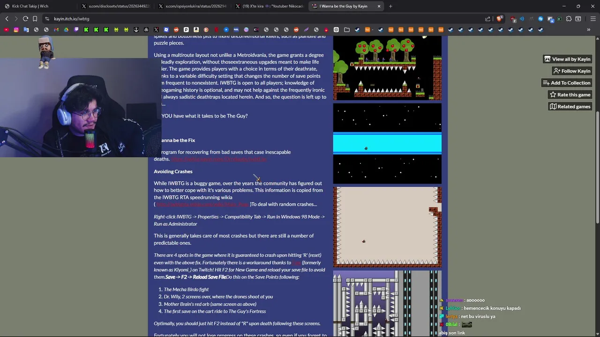The height and width of the screenshot is (337, 600).
Task: Click chat message 'net bu viruslu ya'
Action: (x=478, y=316)
